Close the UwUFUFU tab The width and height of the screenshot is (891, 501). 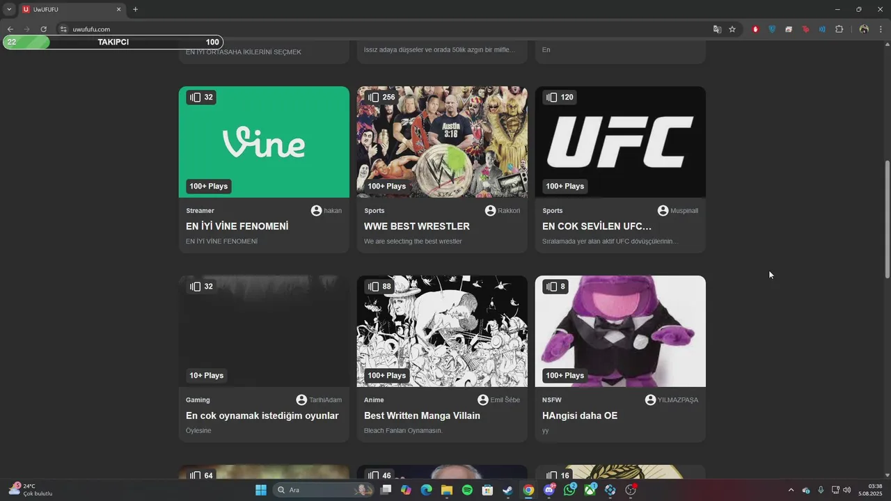[x=118, y=9]
